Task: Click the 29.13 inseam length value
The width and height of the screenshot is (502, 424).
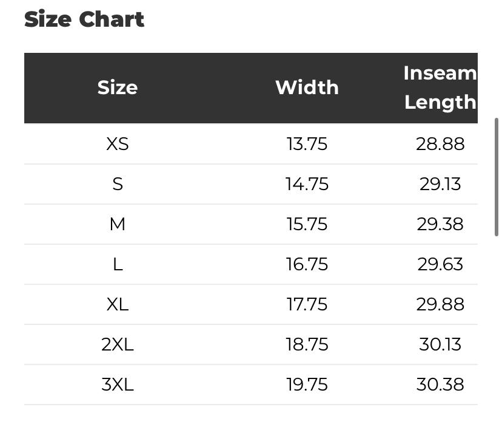Action: 440,184
